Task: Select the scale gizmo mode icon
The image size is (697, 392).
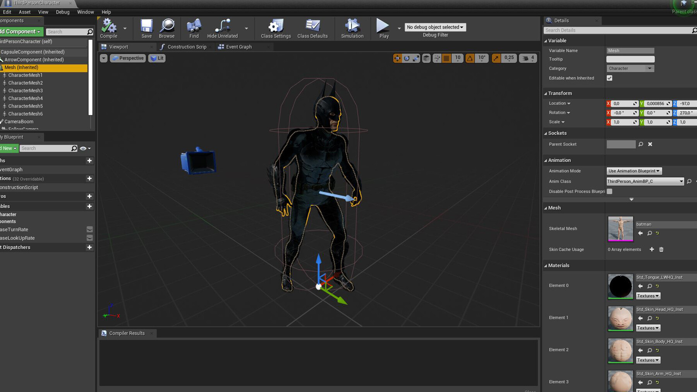Action: (416, 58)
